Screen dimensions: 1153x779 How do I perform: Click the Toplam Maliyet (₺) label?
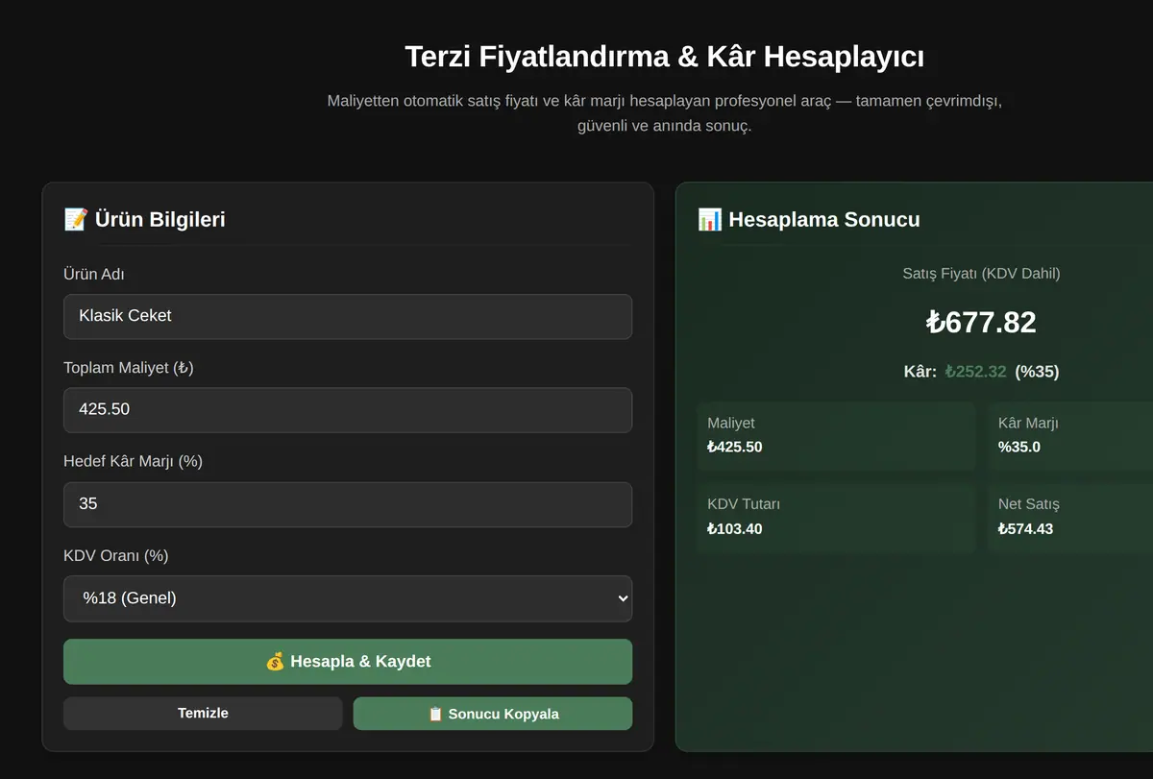[129, 368]
